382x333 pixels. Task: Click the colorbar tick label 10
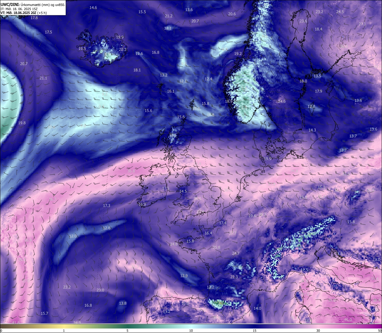pyautogui.click(x=191, y=331)
